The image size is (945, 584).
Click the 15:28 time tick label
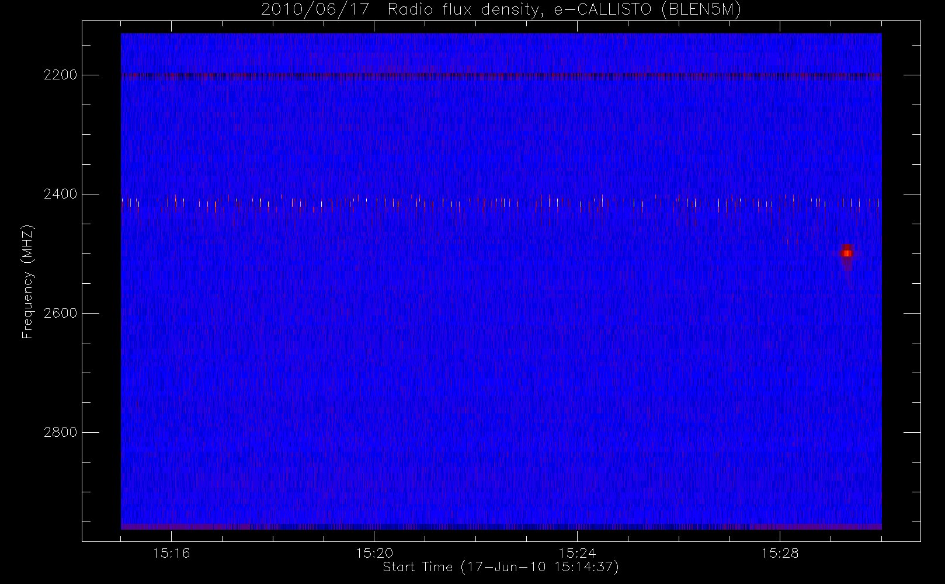tap(780, 553)
